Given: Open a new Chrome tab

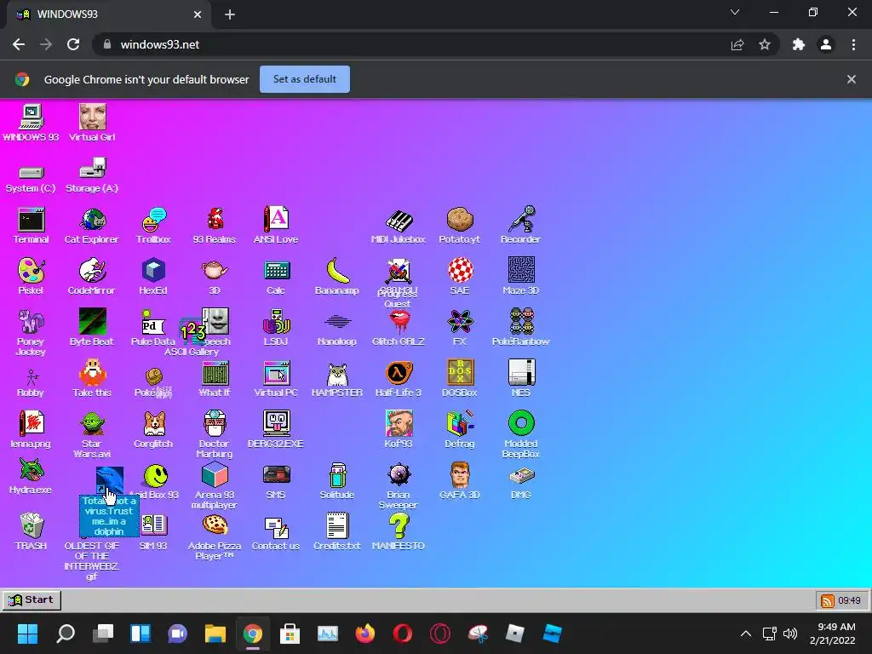Looking at the screenshot, I should (x=230, y=14).
